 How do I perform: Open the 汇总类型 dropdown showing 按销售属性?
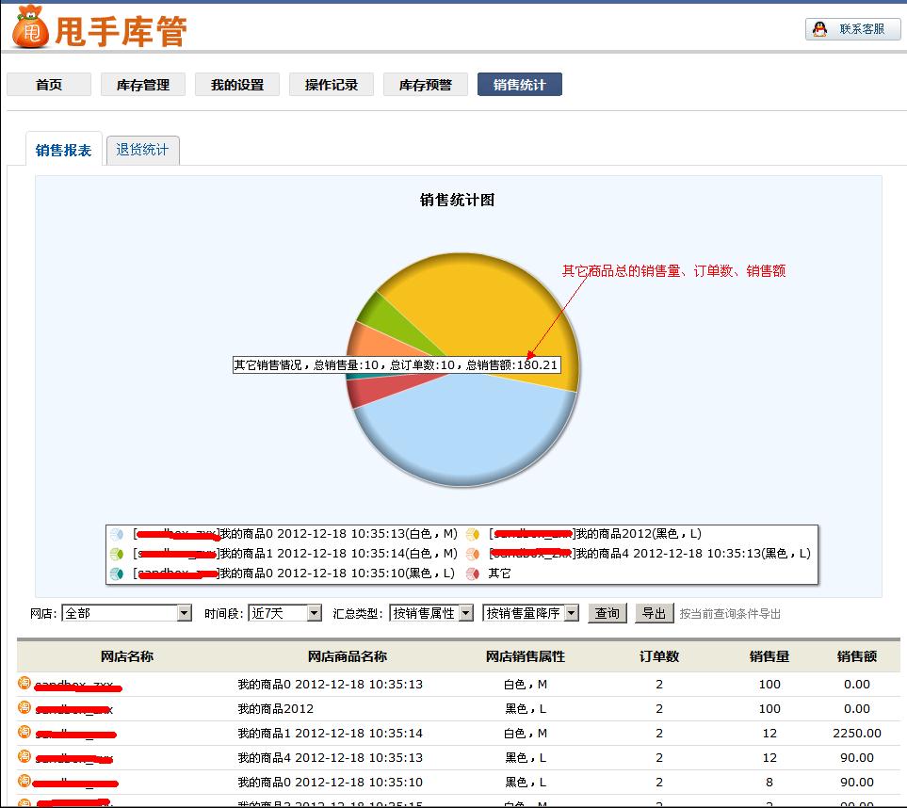point(431,613)
